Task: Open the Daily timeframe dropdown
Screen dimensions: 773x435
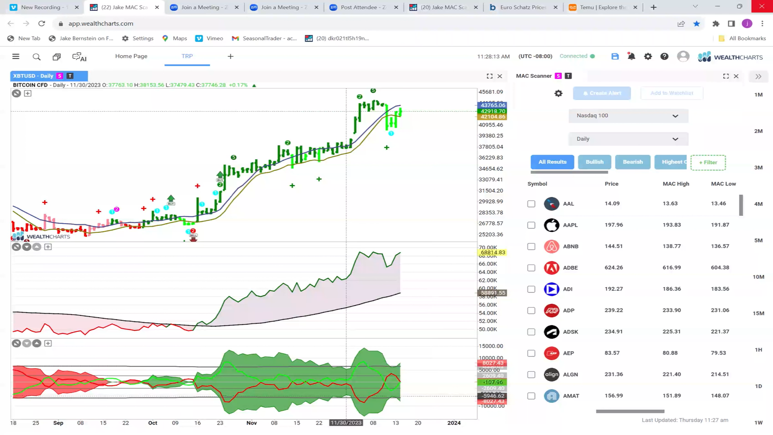Action: pos(628,139)
